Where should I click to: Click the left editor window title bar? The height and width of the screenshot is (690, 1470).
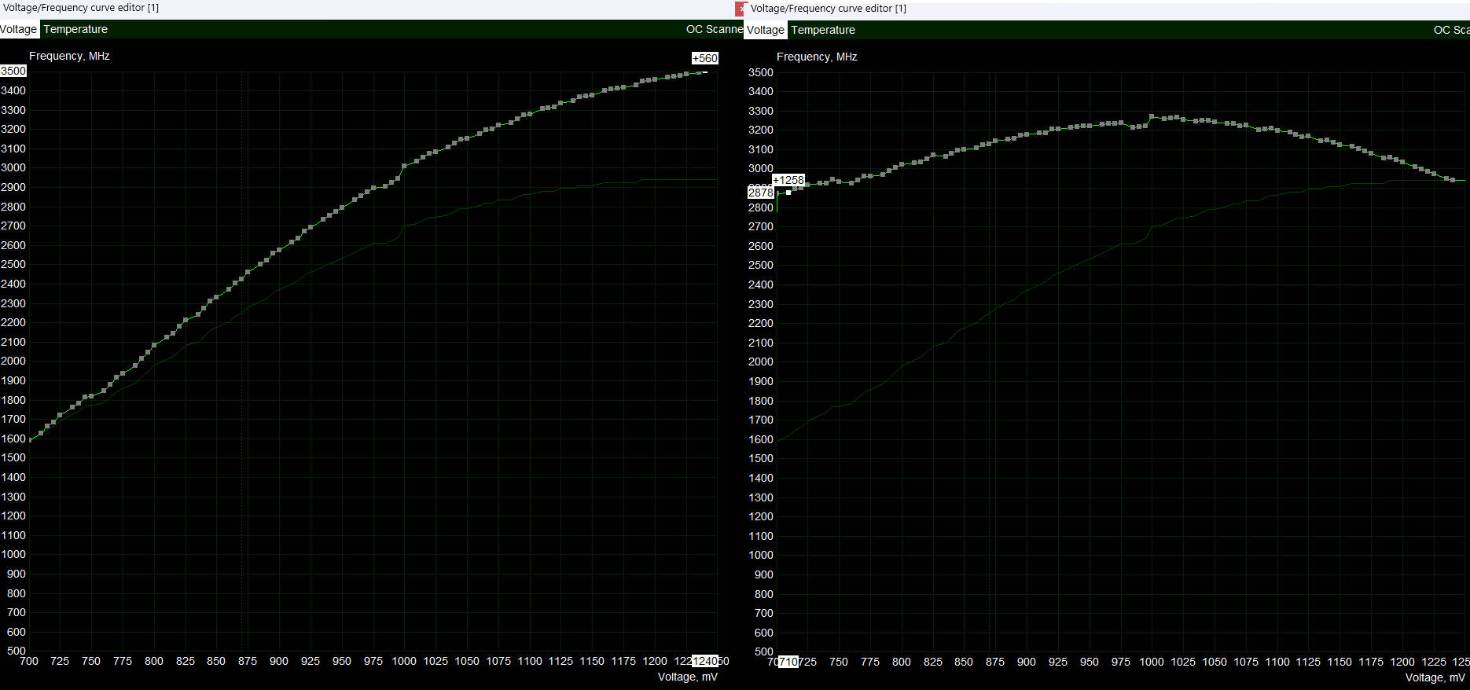click(314, 8)
